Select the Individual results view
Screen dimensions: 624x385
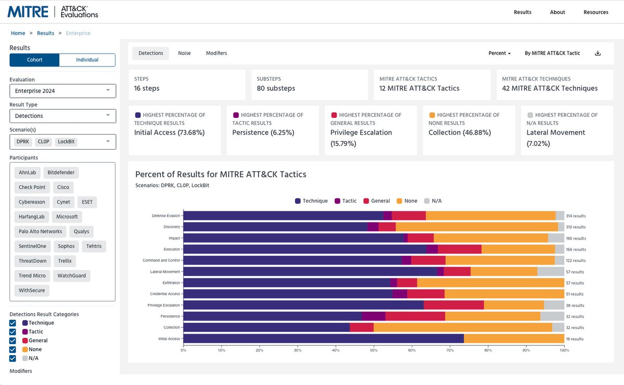click(x=87, y=60)
